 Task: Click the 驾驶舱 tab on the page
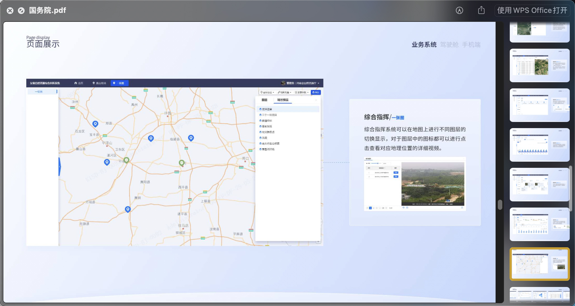click(449, 44)
